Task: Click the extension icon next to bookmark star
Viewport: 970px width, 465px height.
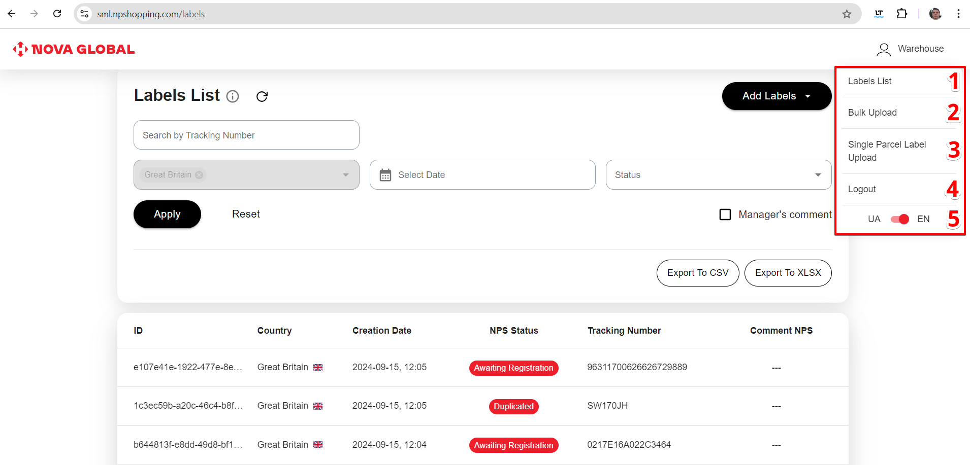Action: click(x=879, y=14)
